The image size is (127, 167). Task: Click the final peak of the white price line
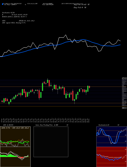tap(118, 40)
